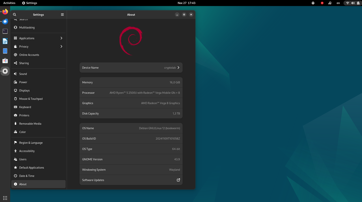This screenshot has height=202, width=362.
Task: Open Accessibility settings
Action: (38, 151)
